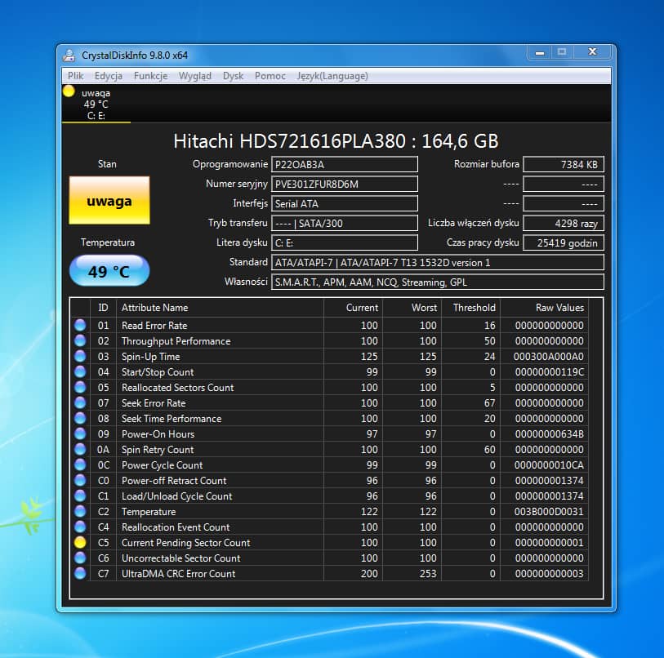Screen dimensions: 664x658
Task: Click the blue status icon for Reallocated Sectors Count
Action: click(x=80, y=387)
